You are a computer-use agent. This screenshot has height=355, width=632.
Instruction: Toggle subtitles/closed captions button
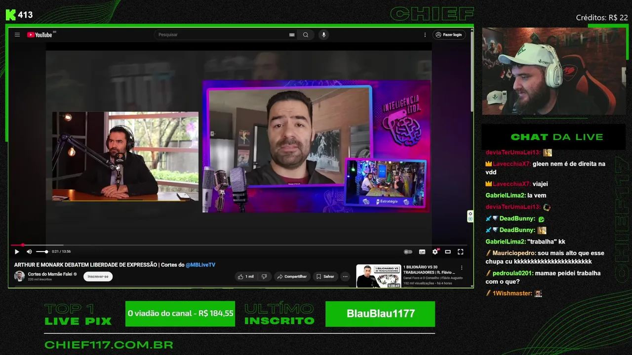click(422, 251)
